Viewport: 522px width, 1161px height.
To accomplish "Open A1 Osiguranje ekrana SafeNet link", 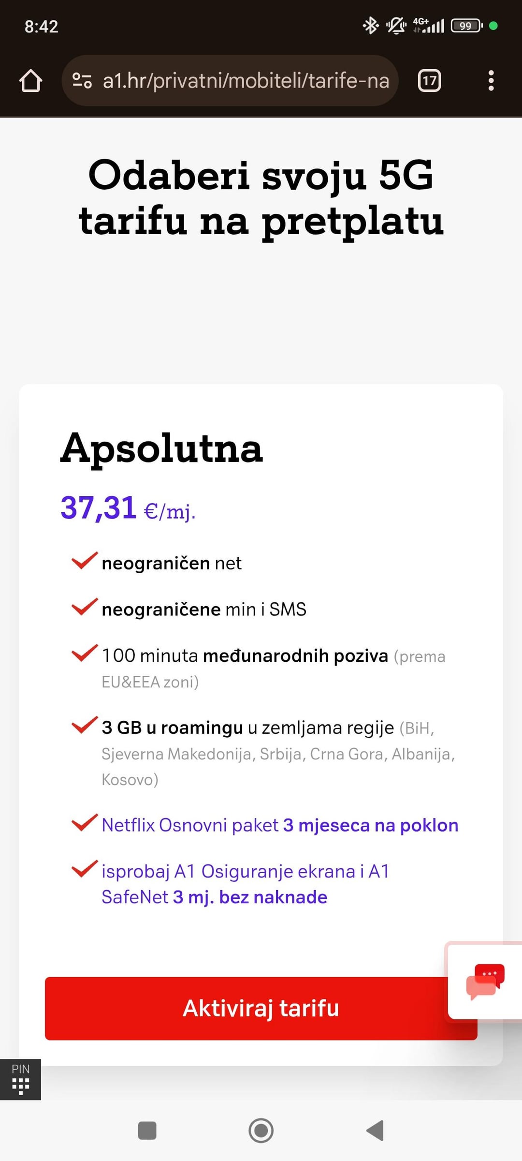I will (246, 884).
